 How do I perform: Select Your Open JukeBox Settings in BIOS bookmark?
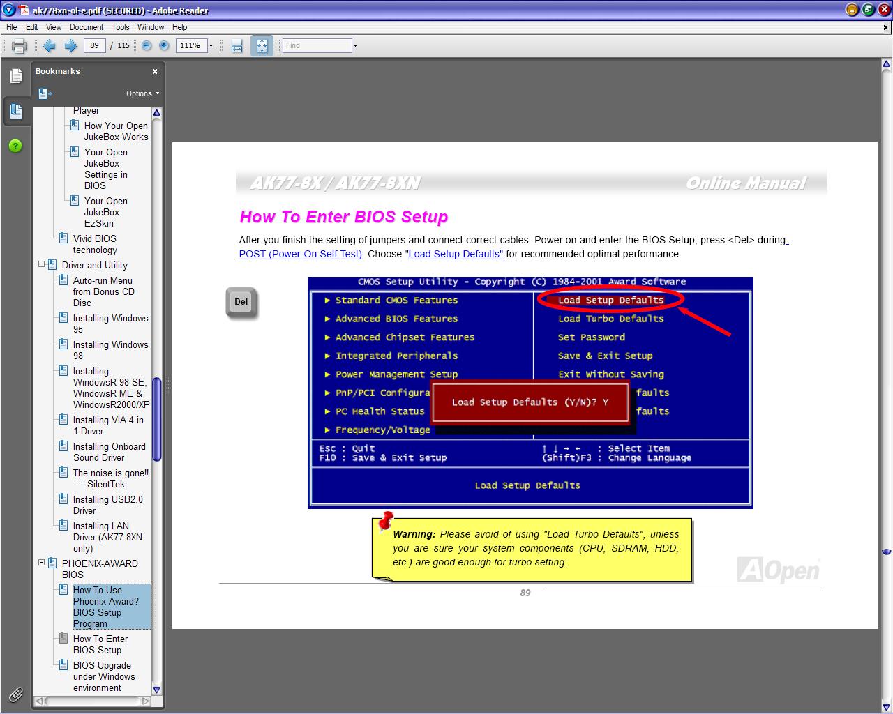pos(106,169)
